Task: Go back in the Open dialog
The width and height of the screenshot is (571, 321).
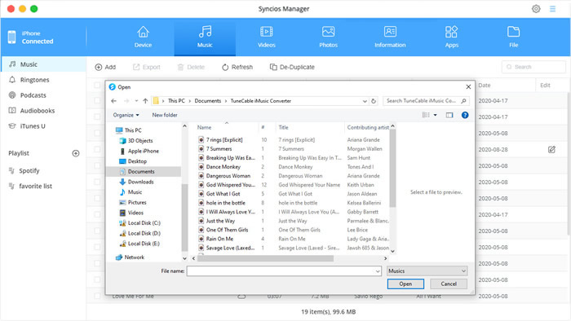Action: click(x=113, y=101)
